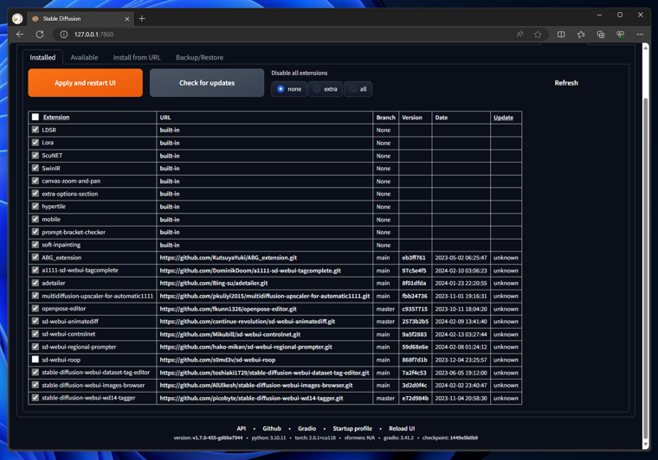This screenshot has width=658, height=460.
Task: Uncheck the stable-diffusion-webui-wd14-tagger extension
Action: point(35,398)
